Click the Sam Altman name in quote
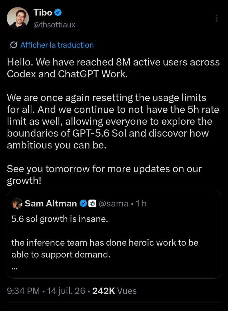The width and height of the screenshot is (228, 311). click(51, 204)
